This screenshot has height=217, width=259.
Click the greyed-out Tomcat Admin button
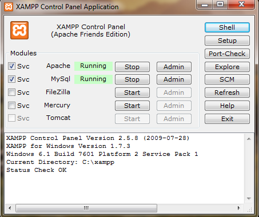click(174, 119)
